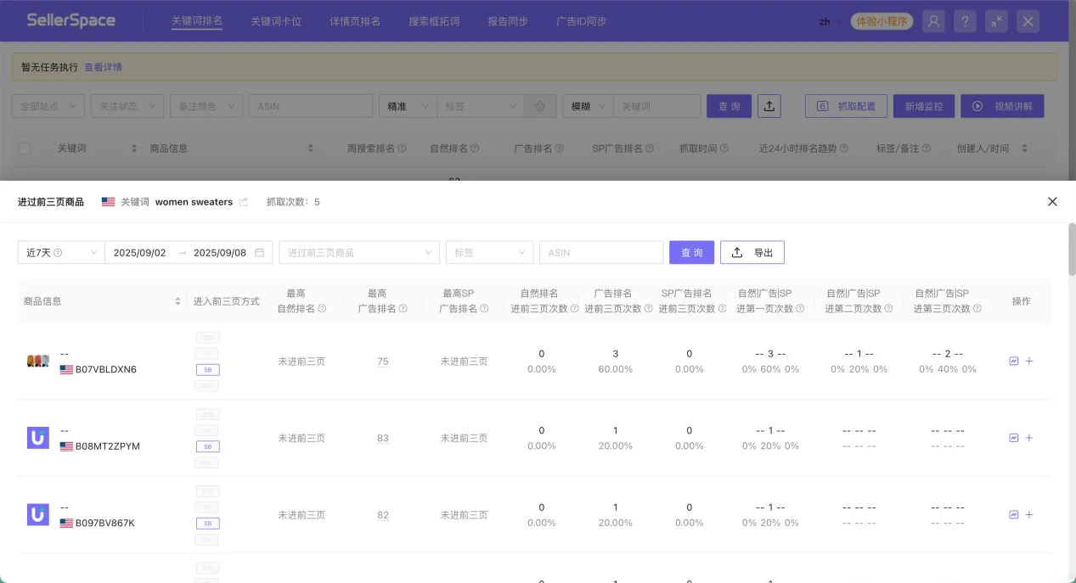Click help icon beside 进第三页次数 header
1076x583 pixels.
coord(977,309)
